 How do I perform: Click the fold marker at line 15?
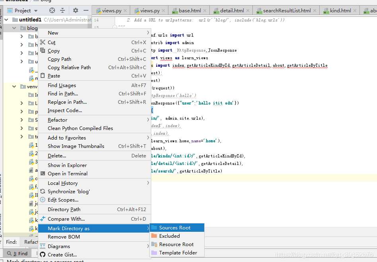[115, 27]
